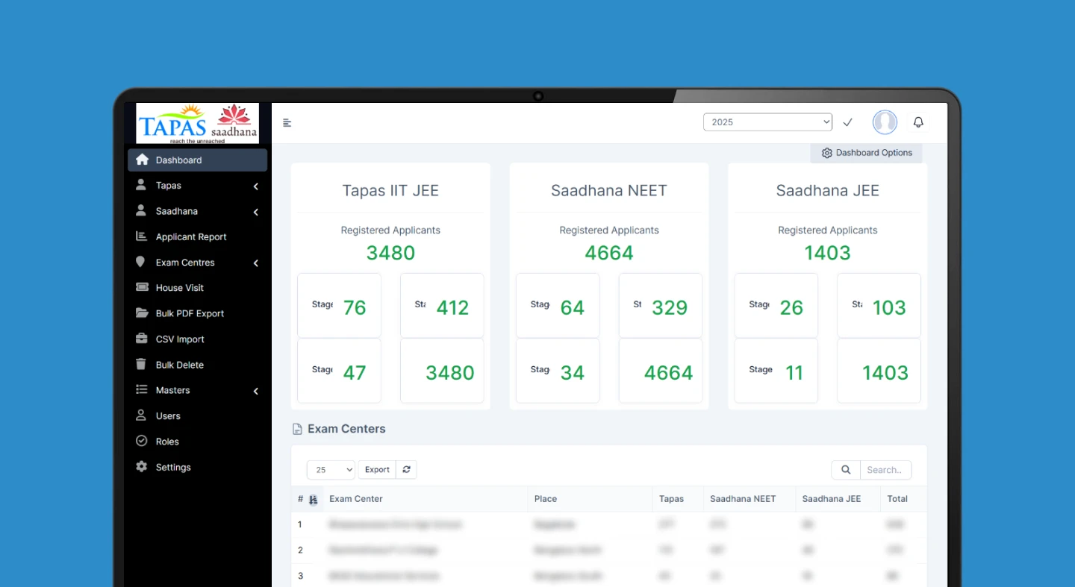
Task: Click the checkmark beside year selector
Action: (x=847, y=122)
